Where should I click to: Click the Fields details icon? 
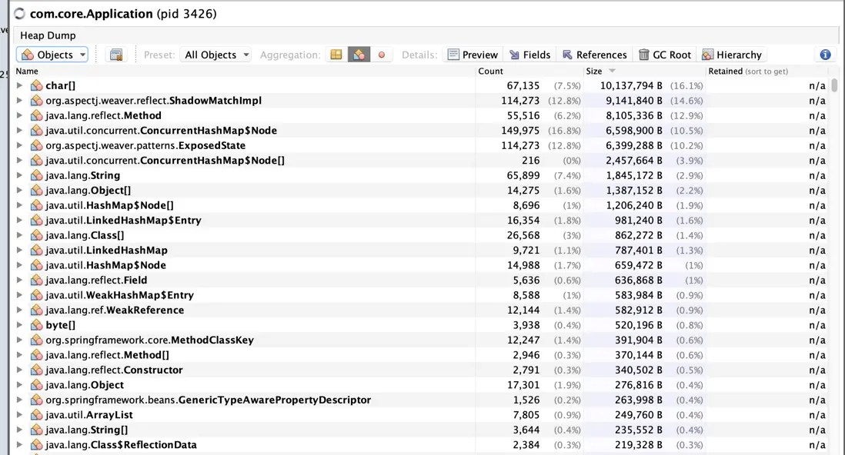click(529, 55)
